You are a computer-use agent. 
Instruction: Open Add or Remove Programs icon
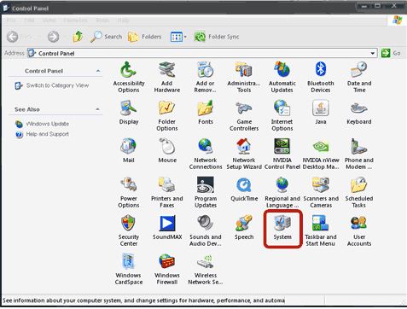tap(206, 77)
